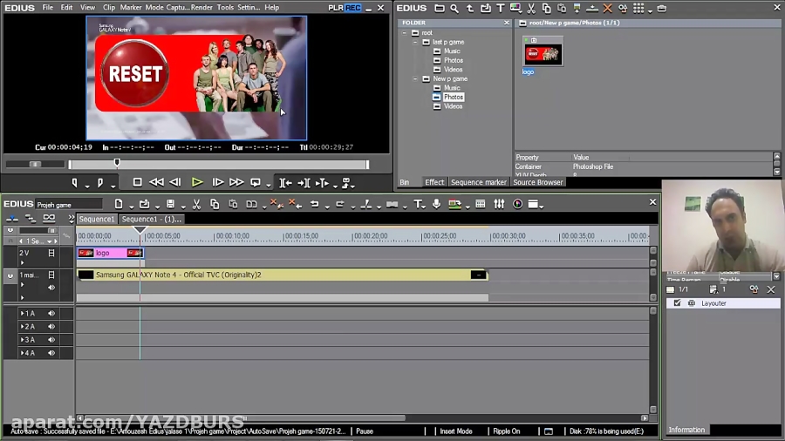Select the Videos folder under 'New p game'

[x=453, y=106]
